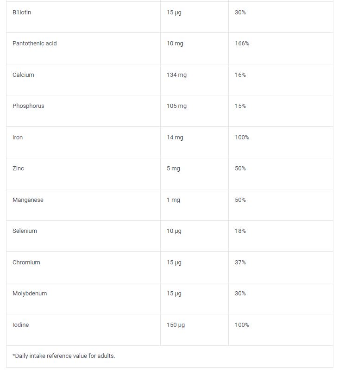Screen dimensions: 345x375
Task: Select the 5 mg Zinc amount
Action: pyautogui.click(x=173, y=169)
